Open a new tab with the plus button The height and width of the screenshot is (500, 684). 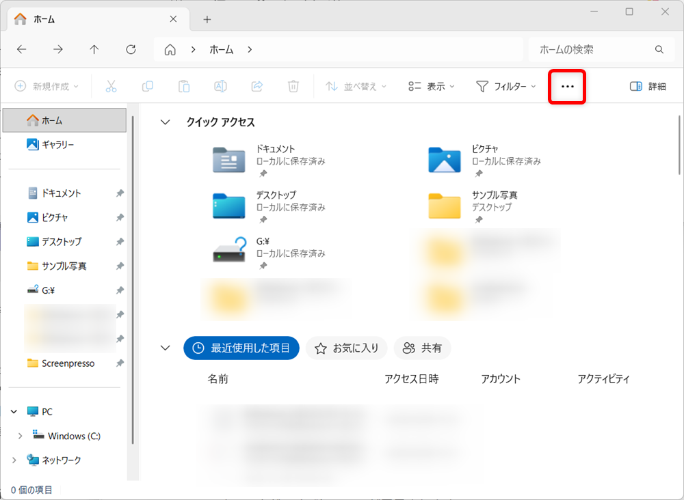coord(207,19)
